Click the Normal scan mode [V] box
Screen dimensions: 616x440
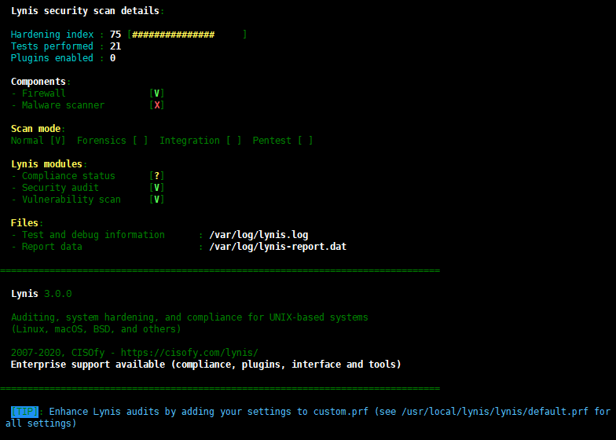coord(58,141)
